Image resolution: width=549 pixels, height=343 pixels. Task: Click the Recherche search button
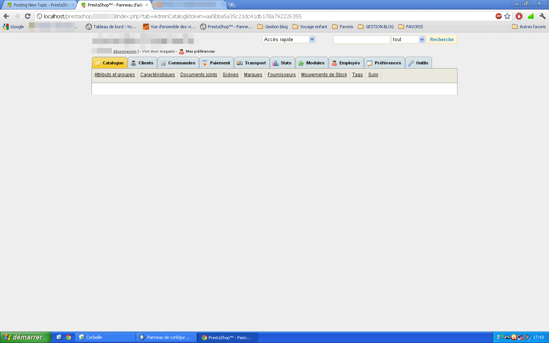[442, 39]
